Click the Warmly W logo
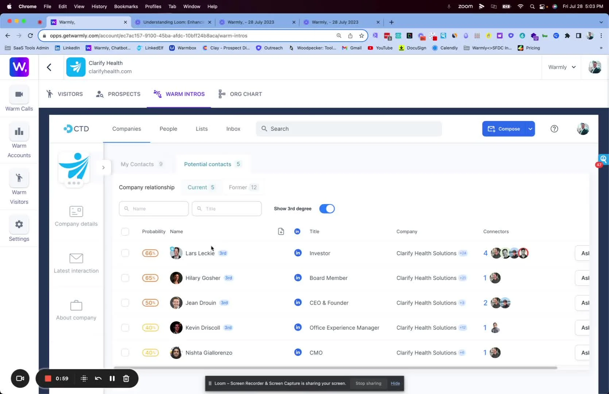 pyautogui.click(x=19, y=67)
